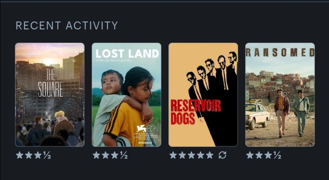329x180 pixels.
Task: Select the half-star symbol under Lost Land
Action: pos(124,155)
